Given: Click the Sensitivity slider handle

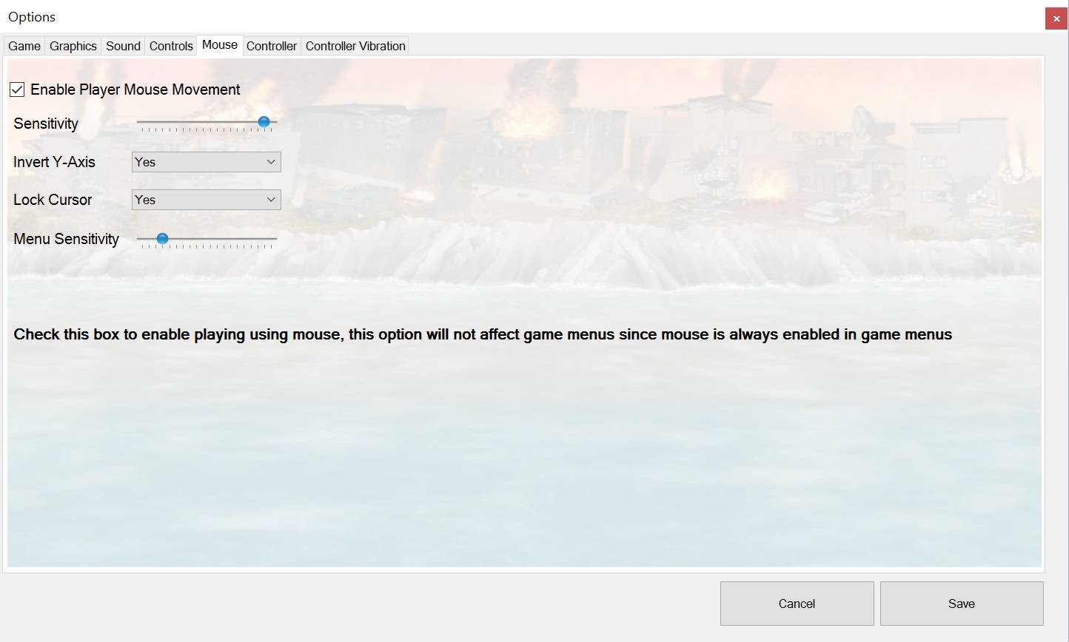Looking at the screenshot, I should point(264,121).
